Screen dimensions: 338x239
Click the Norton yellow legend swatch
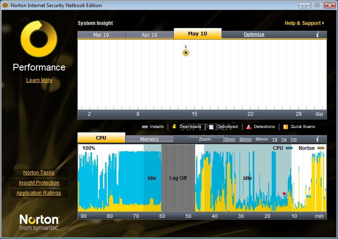point(321,148)
